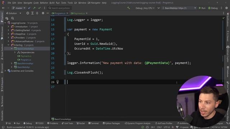This screenshot has width=230, height=129.
Task: Open the IDE settings gear icon
Action: click(x=227, y=8)
